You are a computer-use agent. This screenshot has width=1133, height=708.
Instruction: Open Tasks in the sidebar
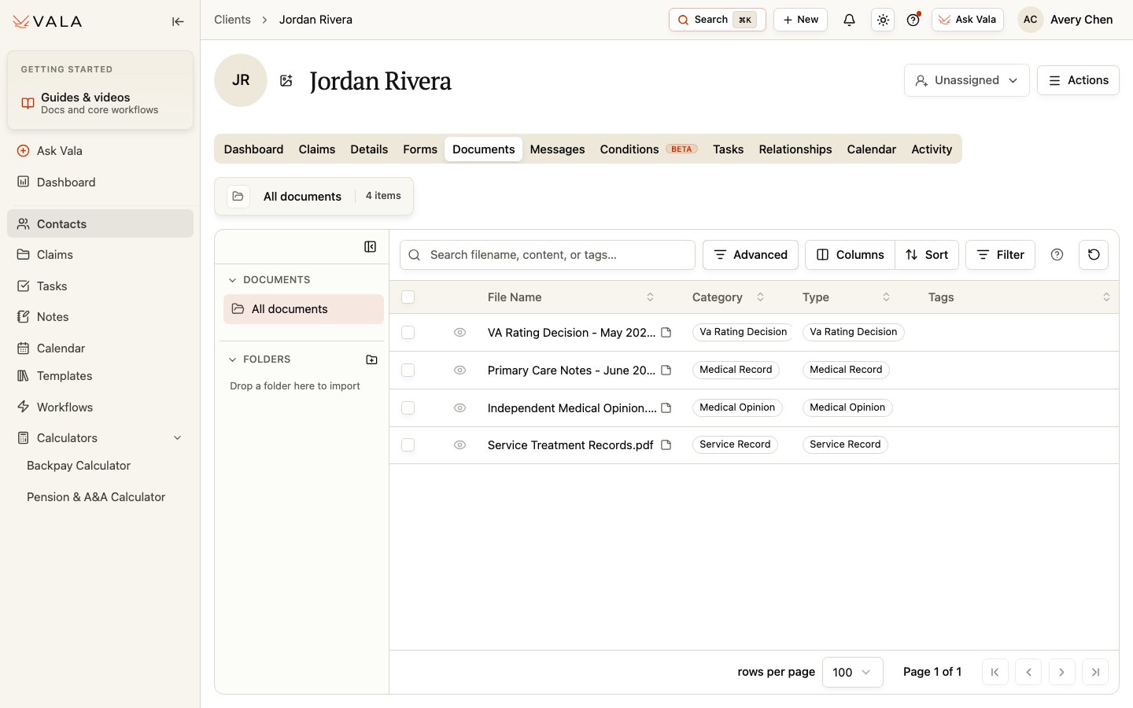(x=100, y=286)
